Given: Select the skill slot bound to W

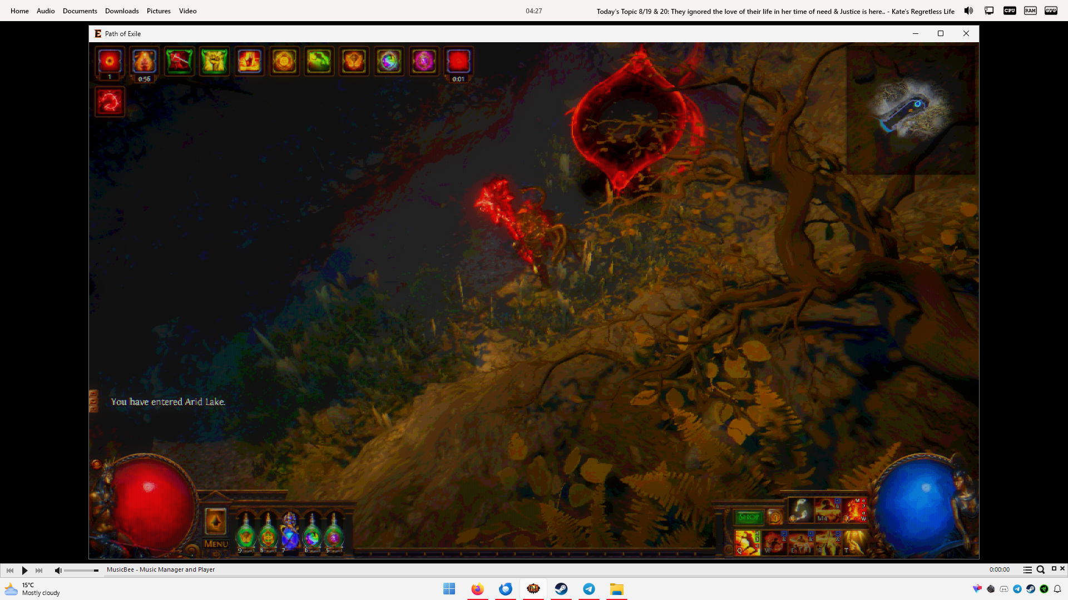Looking at the screenshot, I should tap(774, 542).
